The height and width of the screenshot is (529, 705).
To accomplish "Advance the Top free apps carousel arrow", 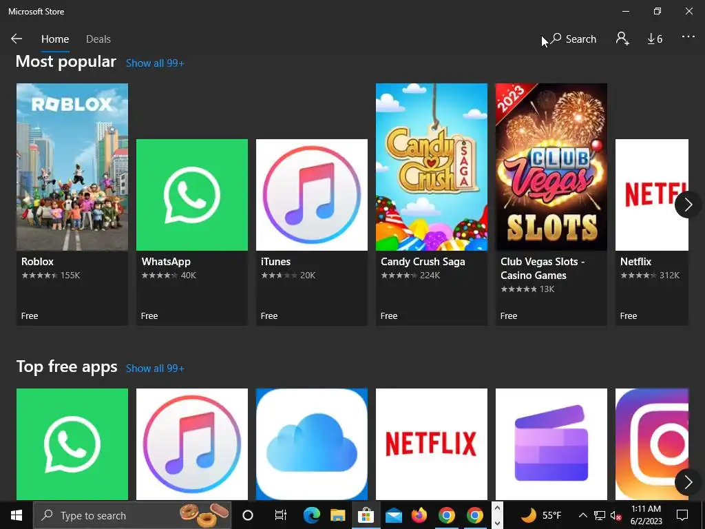I will 688,482.
